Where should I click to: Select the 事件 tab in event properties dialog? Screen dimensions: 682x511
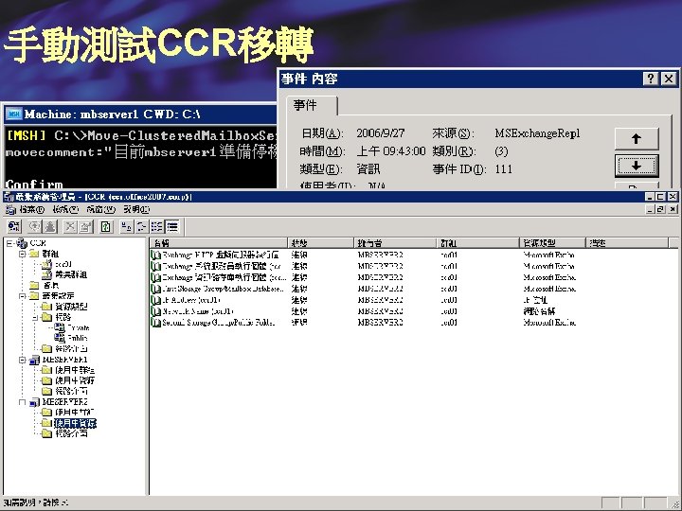pos(312,106)
